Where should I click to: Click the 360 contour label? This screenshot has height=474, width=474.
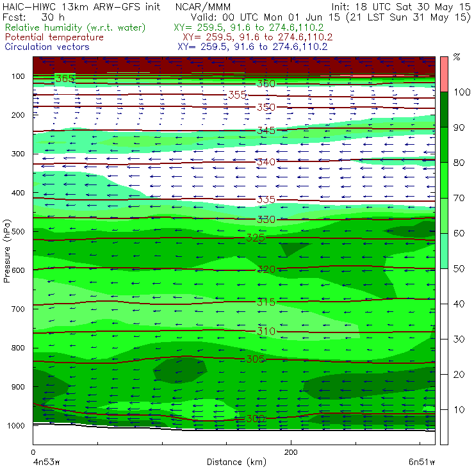[x=266, y=84]
